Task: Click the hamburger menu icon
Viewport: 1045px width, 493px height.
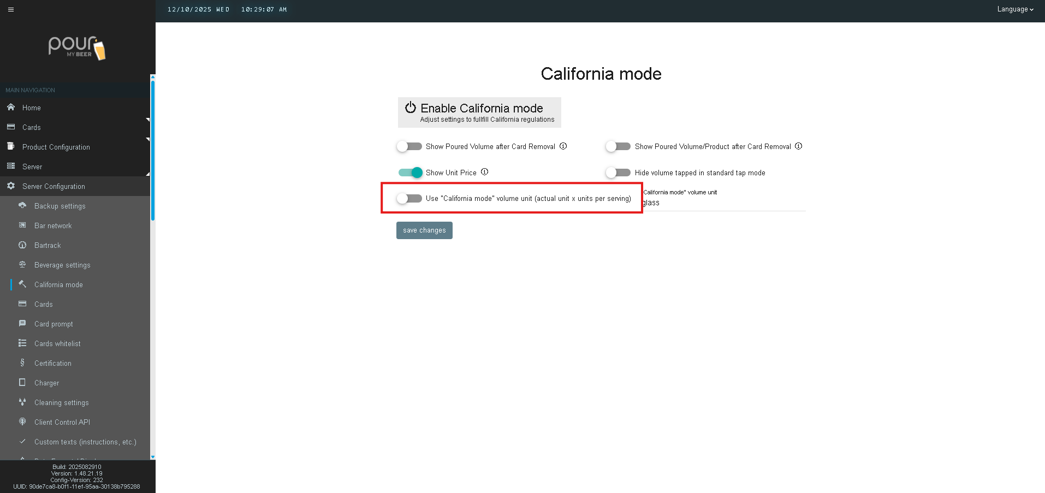Action: 11,9
